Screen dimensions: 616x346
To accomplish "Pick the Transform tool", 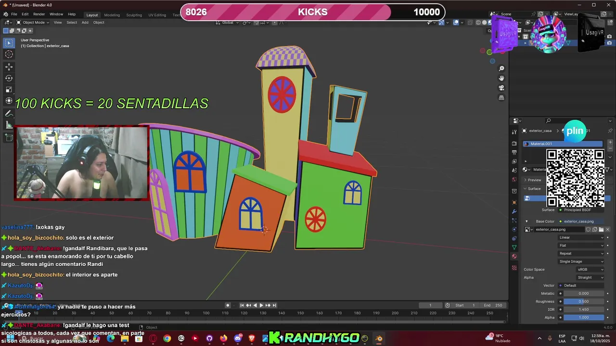I will [9, 101].
